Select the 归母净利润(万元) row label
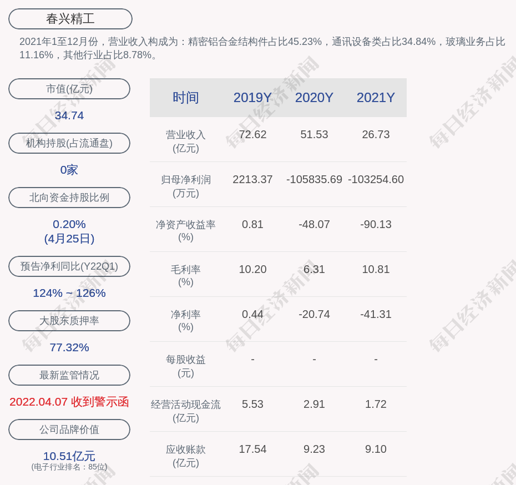516x485 pixels. click(x=185, y=186)
